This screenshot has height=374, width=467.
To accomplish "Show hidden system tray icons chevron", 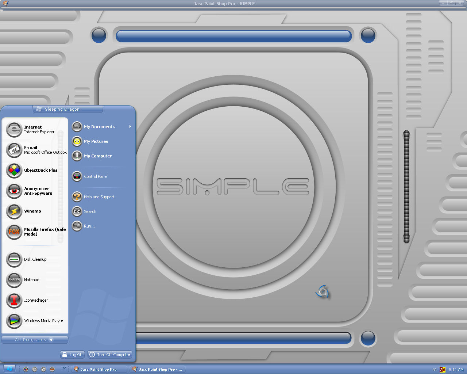I will (x=434, y=369).
